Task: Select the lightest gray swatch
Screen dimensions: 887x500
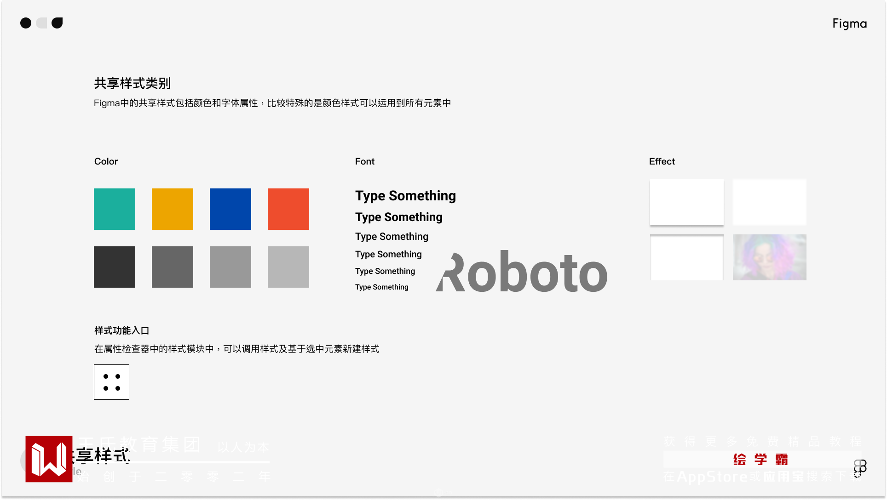Action: (288, 267)
